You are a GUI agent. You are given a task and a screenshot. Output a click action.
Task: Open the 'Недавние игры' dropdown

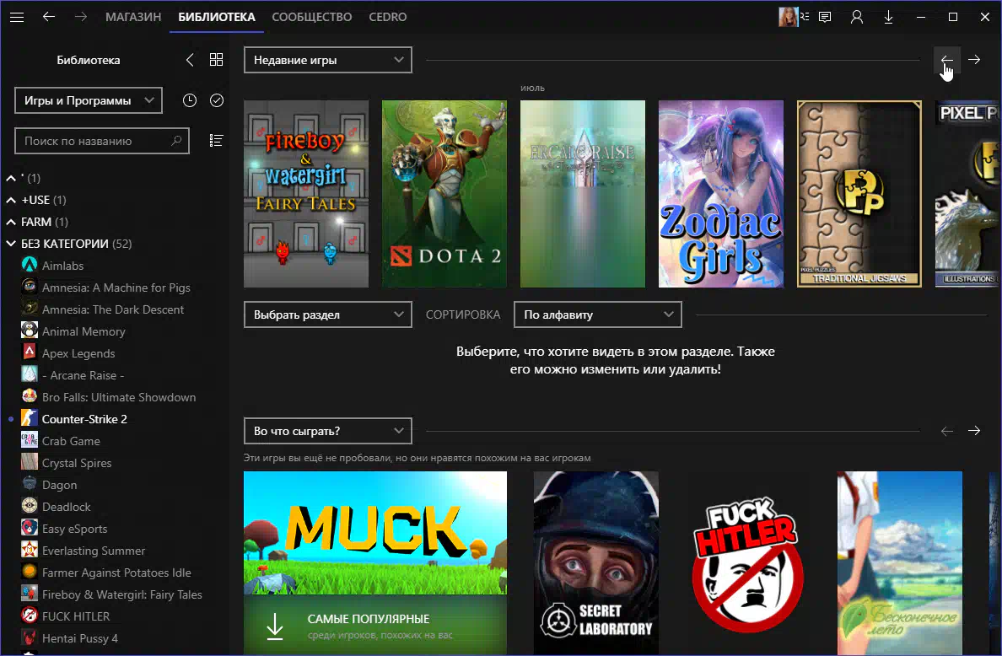coord(328,60)
